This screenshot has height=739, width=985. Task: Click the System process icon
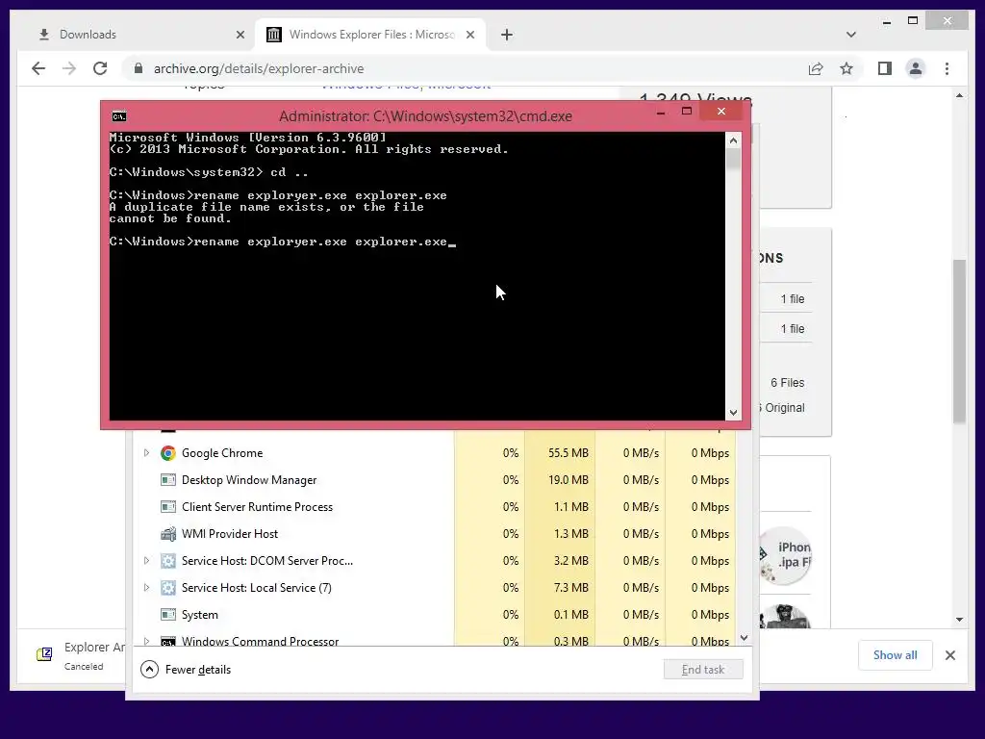[167, 615]
